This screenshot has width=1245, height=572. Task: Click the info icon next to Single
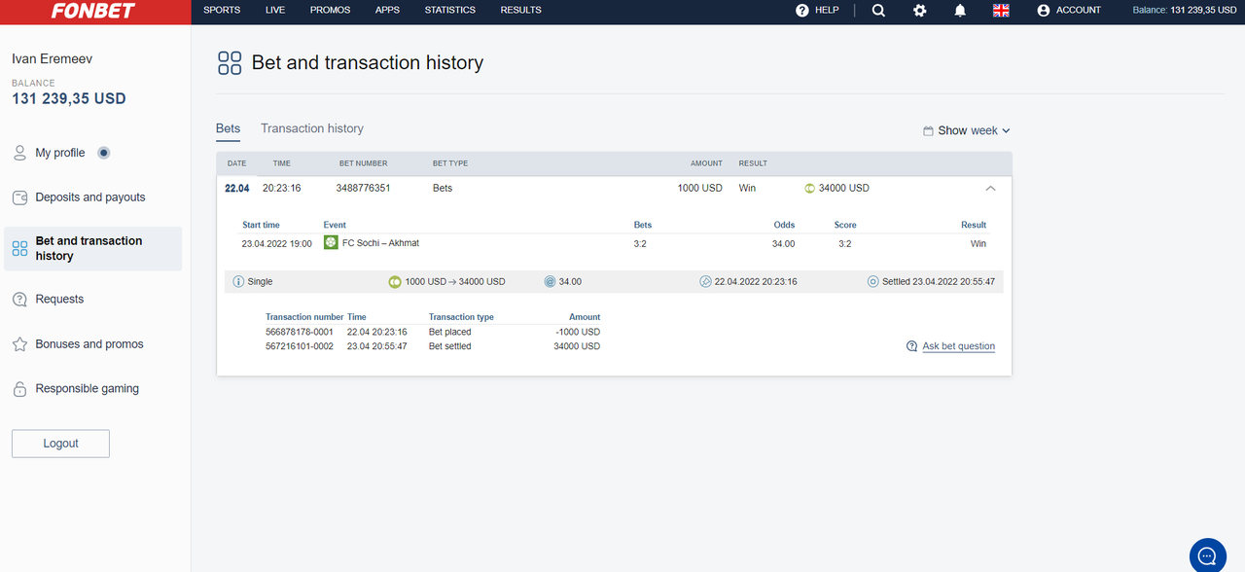[x=238, y=282]
